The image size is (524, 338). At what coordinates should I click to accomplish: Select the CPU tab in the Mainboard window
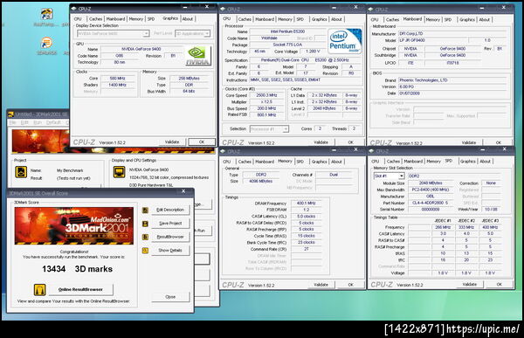pos(375,20)
